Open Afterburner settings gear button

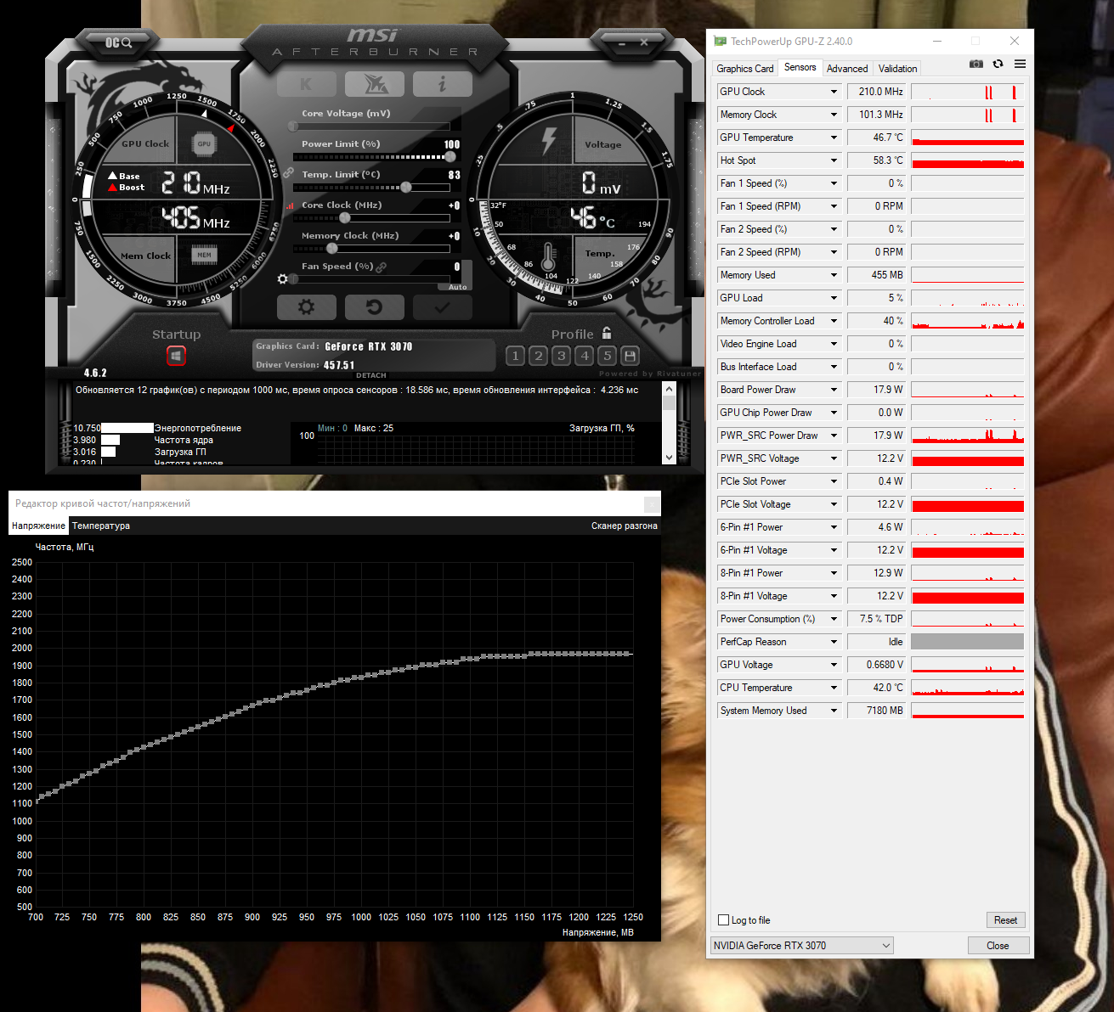point(306,307)
